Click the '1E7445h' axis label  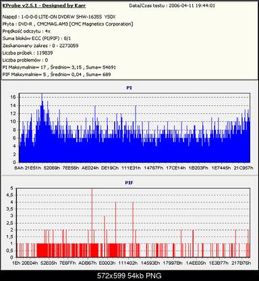point(221,168)
